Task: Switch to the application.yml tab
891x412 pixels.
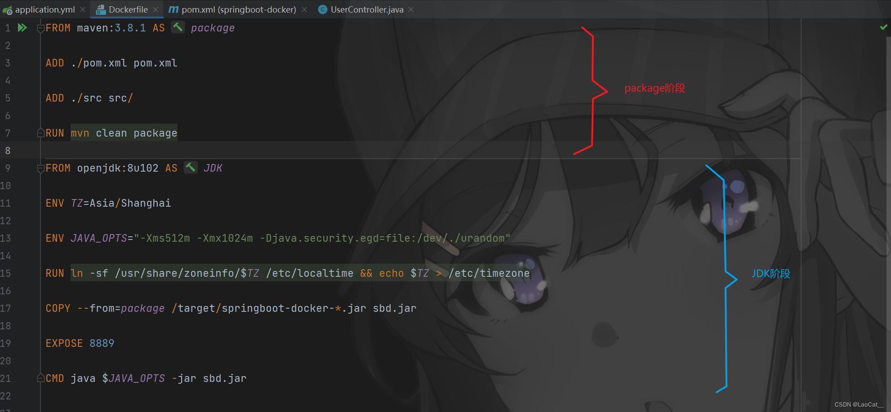Action: pos(45,9)
